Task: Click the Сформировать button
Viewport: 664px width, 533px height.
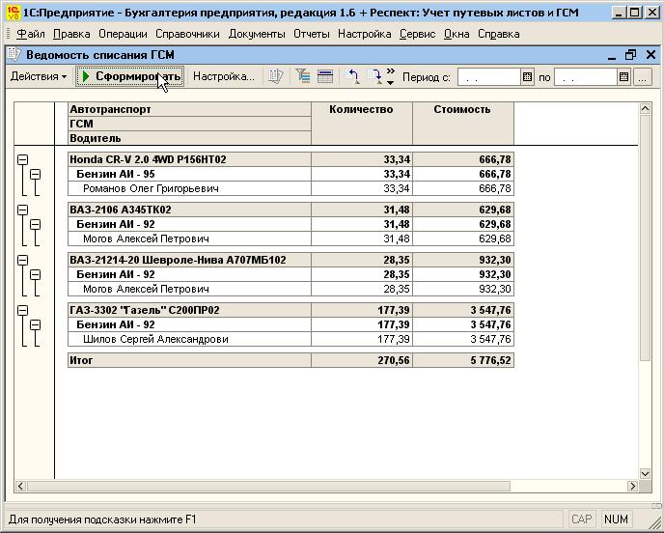Action: point(129,76)
